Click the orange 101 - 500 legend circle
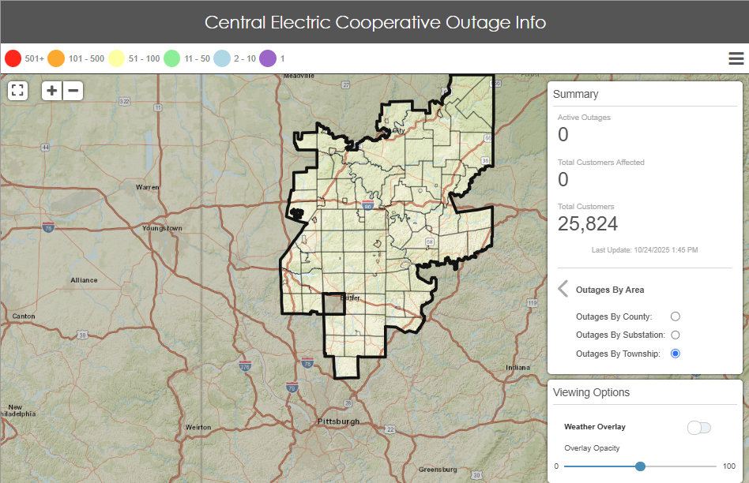This screenshot has height=483, width=749. pos(56,58)
